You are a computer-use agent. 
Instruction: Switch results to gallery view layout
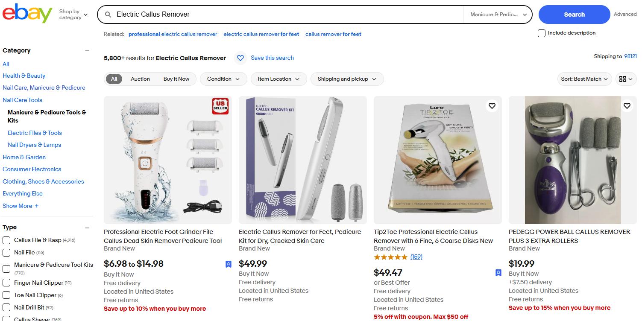(x=625, y=79)
